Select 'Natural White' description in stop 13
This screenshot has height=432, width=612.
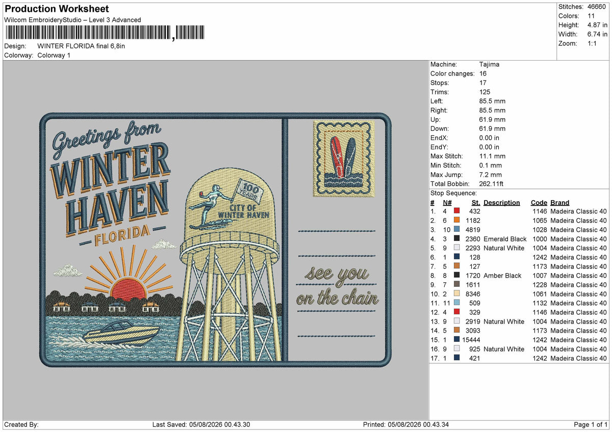pyautogui.click(x=504, y=321)
